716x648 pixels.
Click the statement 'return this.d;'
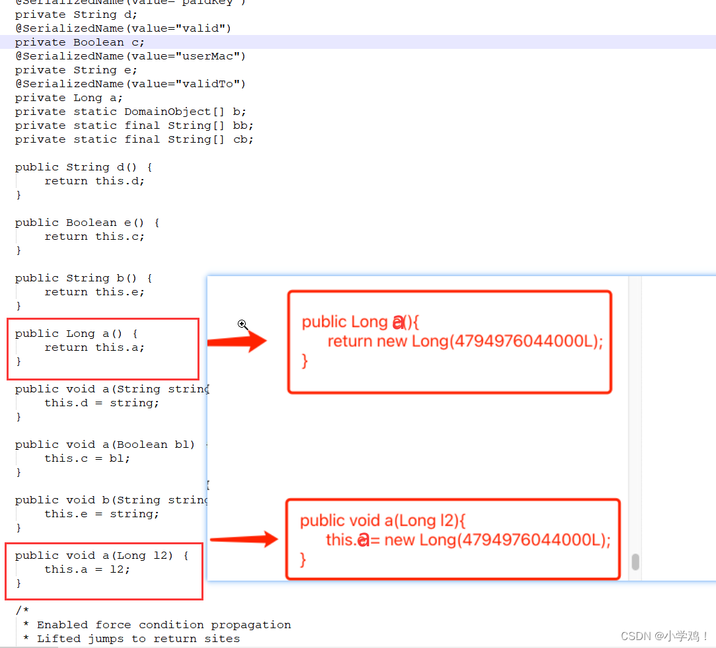click(94, 181)
